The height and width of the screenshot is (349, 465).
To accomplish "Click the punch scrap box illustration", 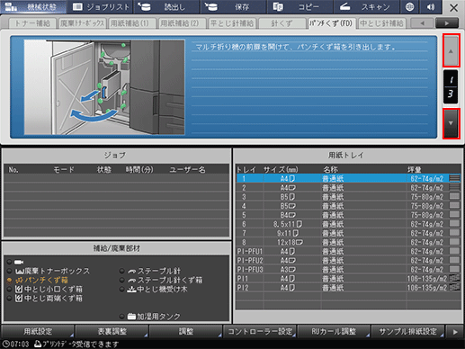I will coord(104,87).
